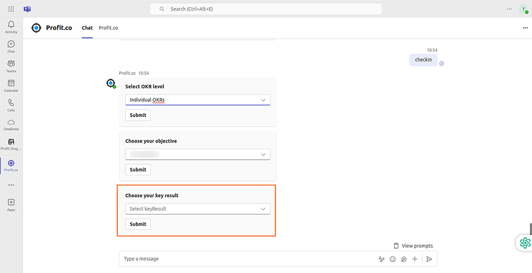Click the Profit.co bot avatar in chat
The image size is (532, 273).
[111, 83]
